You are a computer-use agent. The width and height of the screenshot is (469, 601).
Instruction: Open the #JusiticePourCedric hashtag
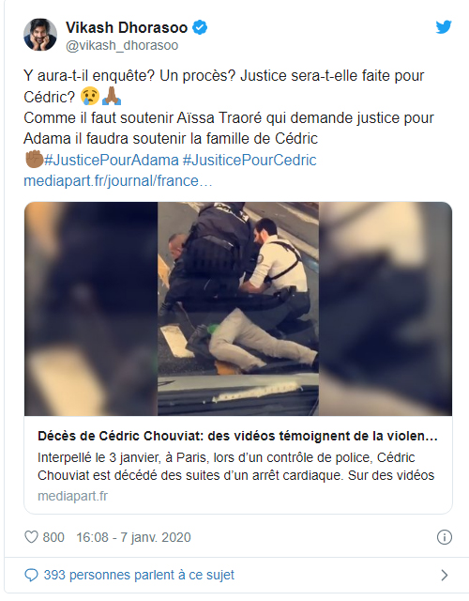(250, 160)
